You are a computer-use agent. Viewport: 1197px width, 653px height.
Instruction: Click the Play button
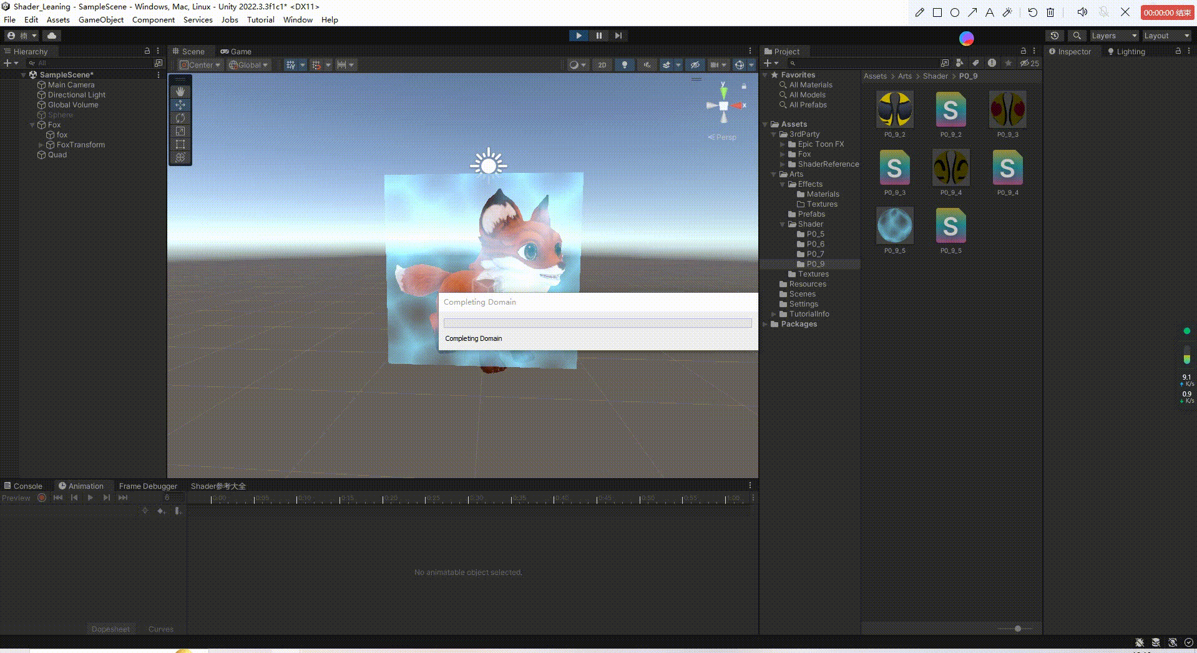coord(579,36)
